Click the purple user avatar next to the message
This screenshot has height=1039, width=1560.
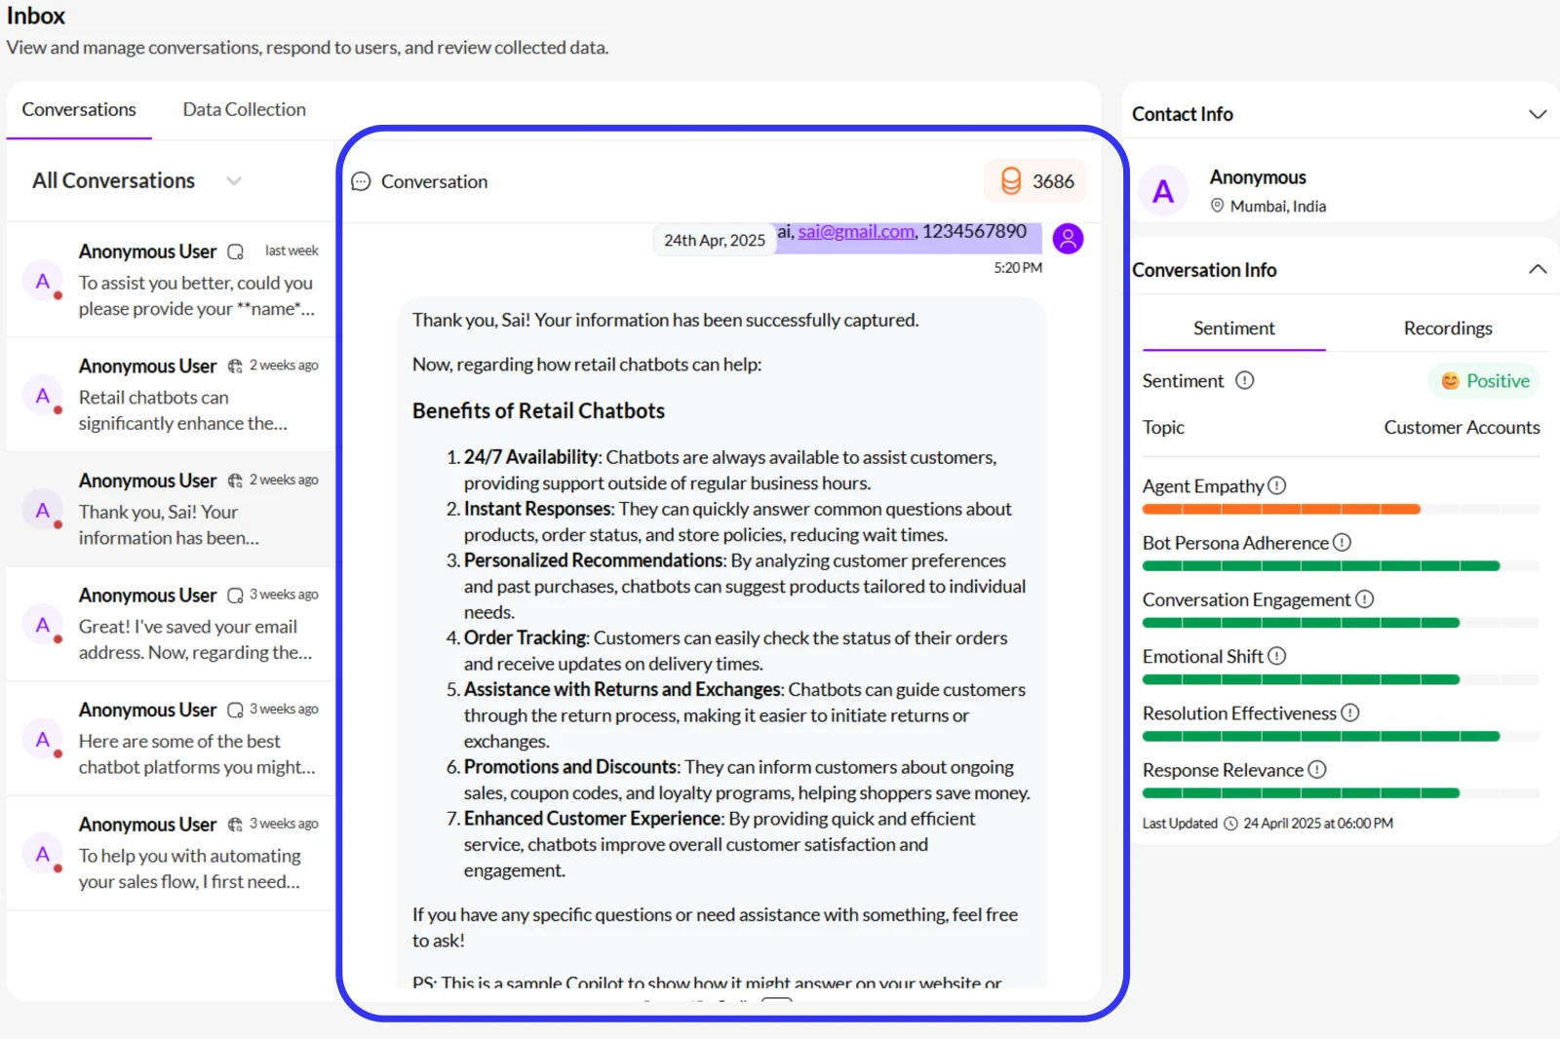pyautogui.click(x=1068, y=238)
